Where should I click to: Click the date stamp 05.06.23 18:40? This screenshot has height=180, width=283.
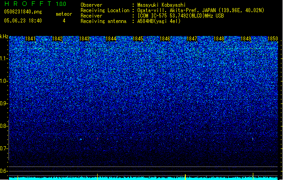pos(23,21)
